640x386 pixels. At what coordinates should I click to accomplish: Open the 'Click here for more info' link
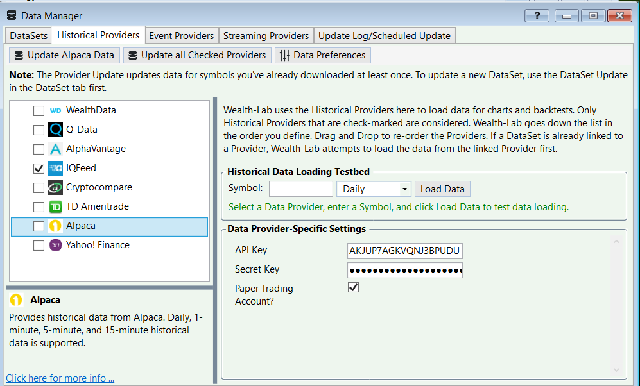60,378
